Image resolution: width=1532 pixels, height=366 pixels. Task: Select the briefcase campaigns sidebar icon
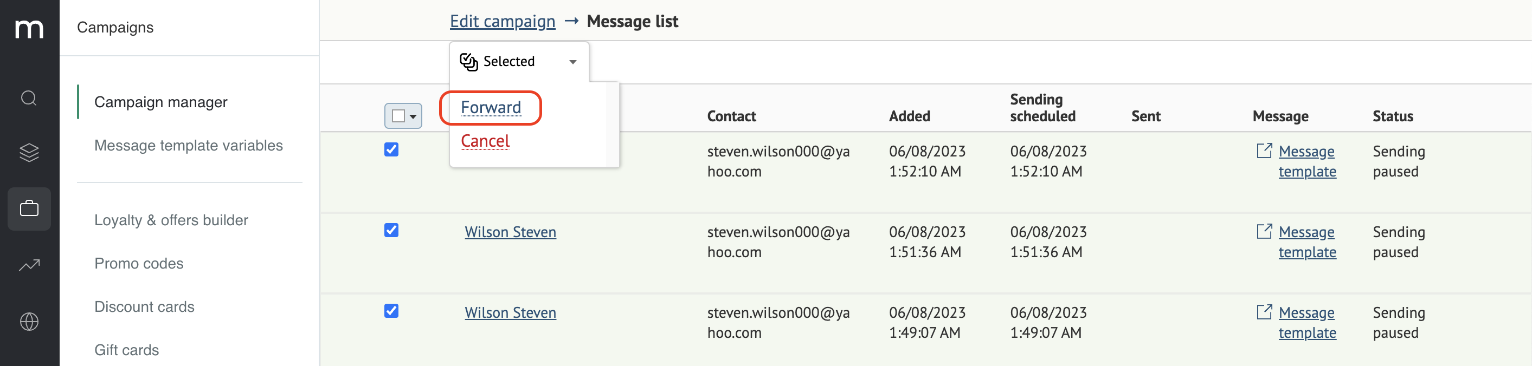(29, 208)
